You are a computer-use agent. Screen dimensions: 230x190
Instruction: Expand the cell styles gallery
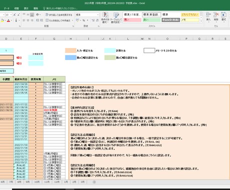[x=201, y=21]
